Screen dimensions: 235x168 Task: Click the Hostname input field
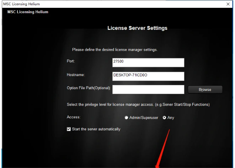coord(148,76)
